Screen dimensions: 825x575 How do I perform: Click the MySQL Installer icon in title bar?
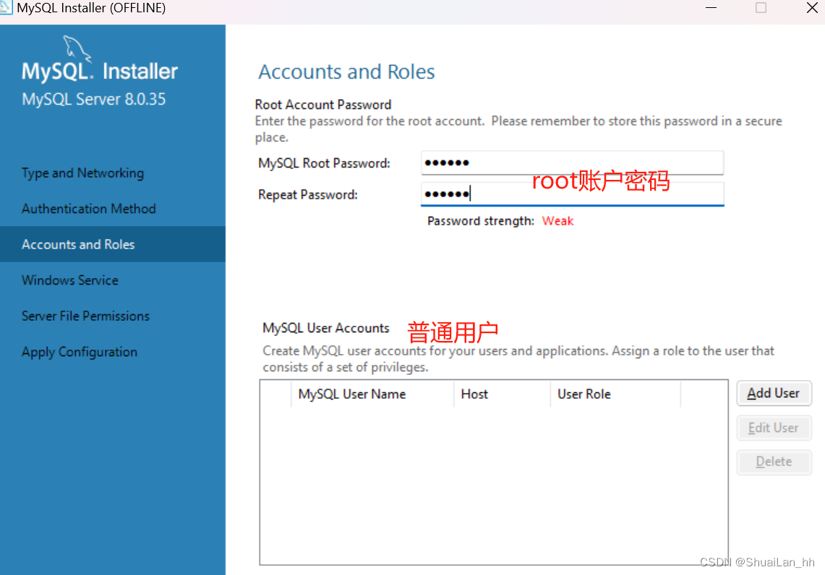coord(7,8)
